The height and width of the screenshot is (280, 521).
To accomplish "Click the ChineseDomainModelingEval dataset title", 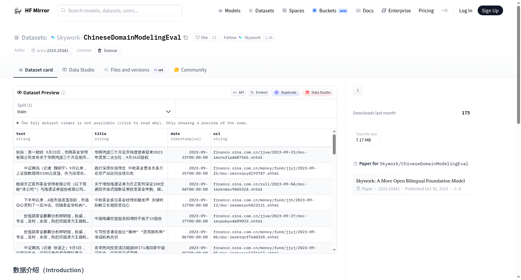I will (x=132, y=37).
